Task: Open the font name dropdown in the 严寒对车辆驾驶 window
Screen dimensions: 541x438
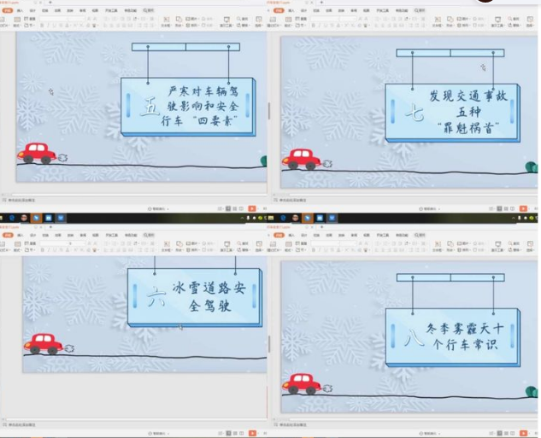Action: coord(62,19)
